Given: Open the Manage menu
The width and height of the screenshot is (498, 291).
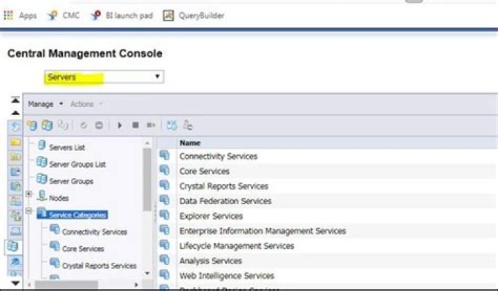Looking at the screenshot, I should coord(46,104).
